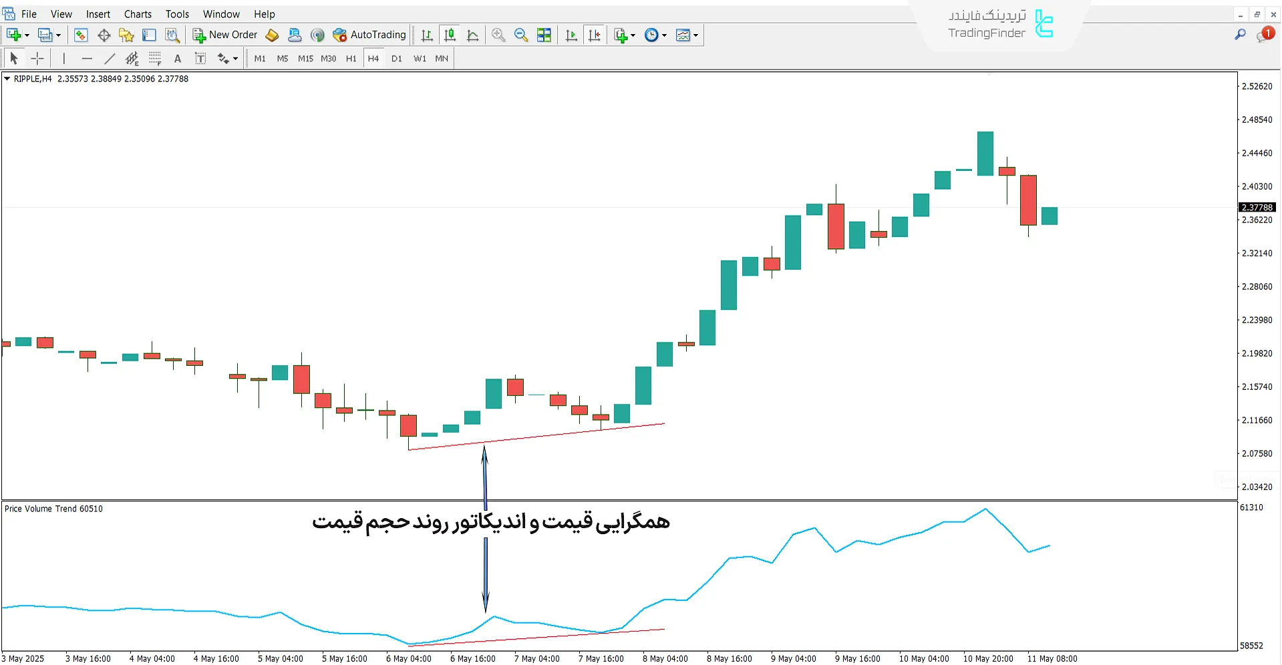
Task: Select the vertical line drawing tool
Action: (64, 58)
